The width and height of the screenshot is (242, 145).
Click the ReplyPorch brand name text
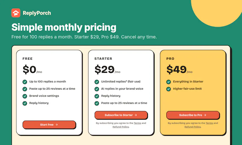(x=37, y=13)
